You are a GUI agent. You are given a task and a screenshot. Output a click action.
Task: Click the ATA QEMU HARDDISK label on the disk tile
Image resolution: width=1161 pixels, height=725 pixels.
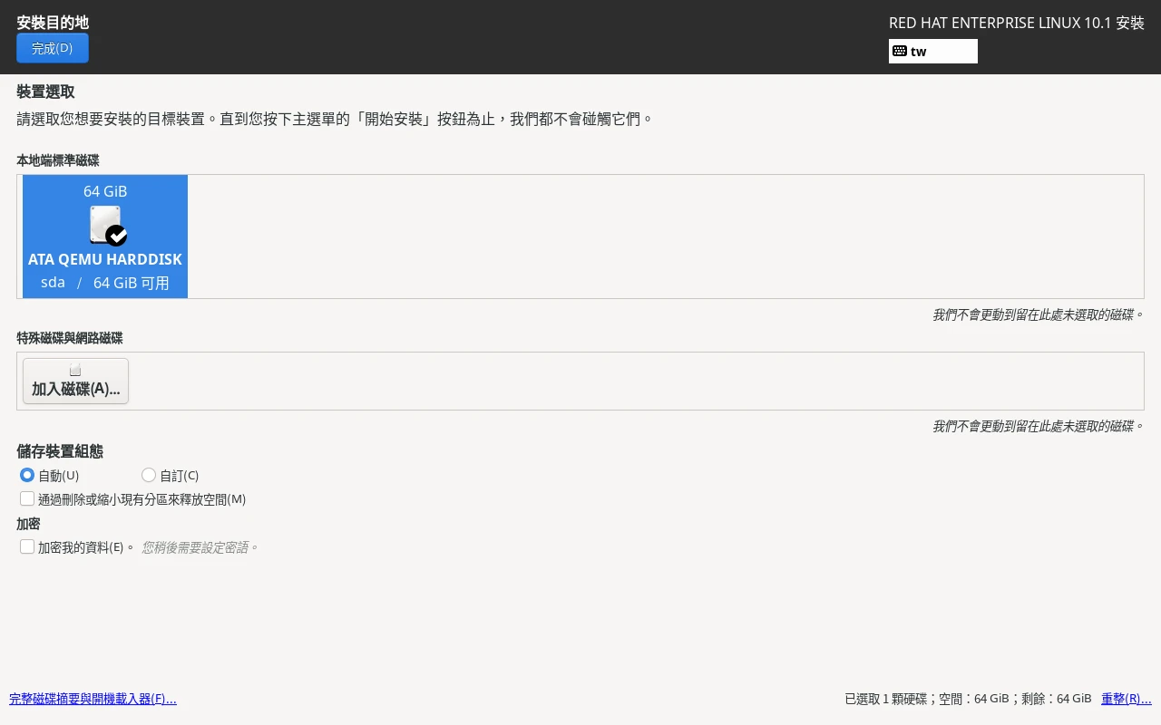coord(105,259)
